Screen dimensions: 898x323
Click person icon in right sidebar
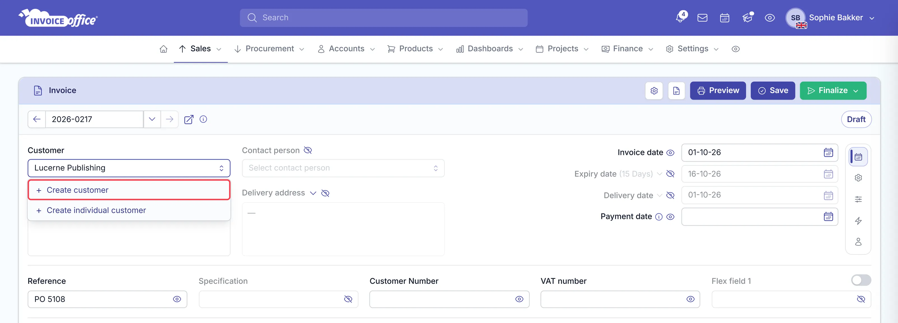858,242
